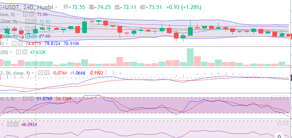Remove Bollinger Bands indicator beside 74.6715
This screenshot has width=292, height=138.
click(20, 44)
